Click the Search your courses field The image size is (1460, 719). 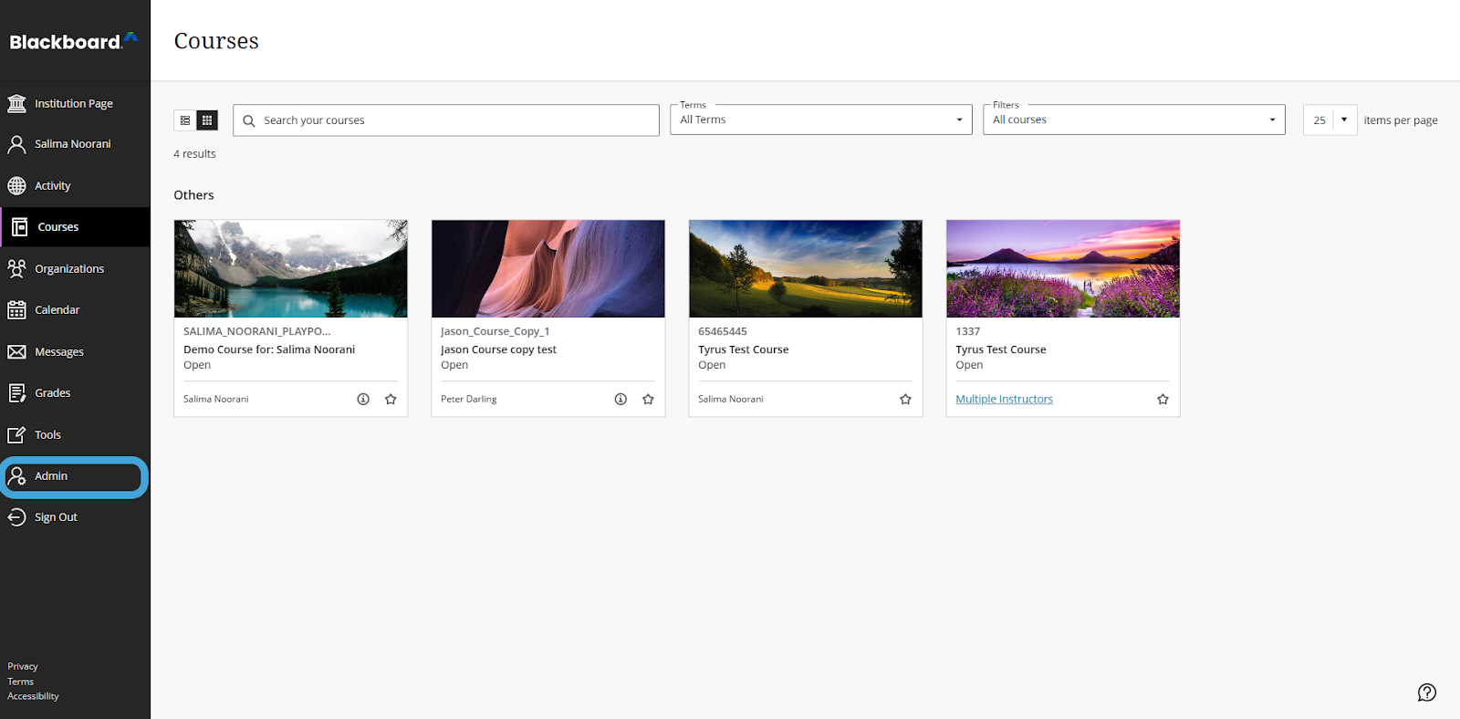pos(446,120)
